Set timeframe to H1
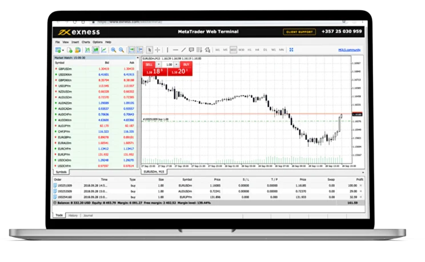425x262 pixels. point(250,50)
